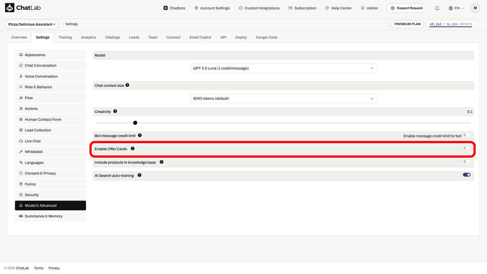
Task: Toggle Enable Offer Cards switch
Action: [467, 148]
